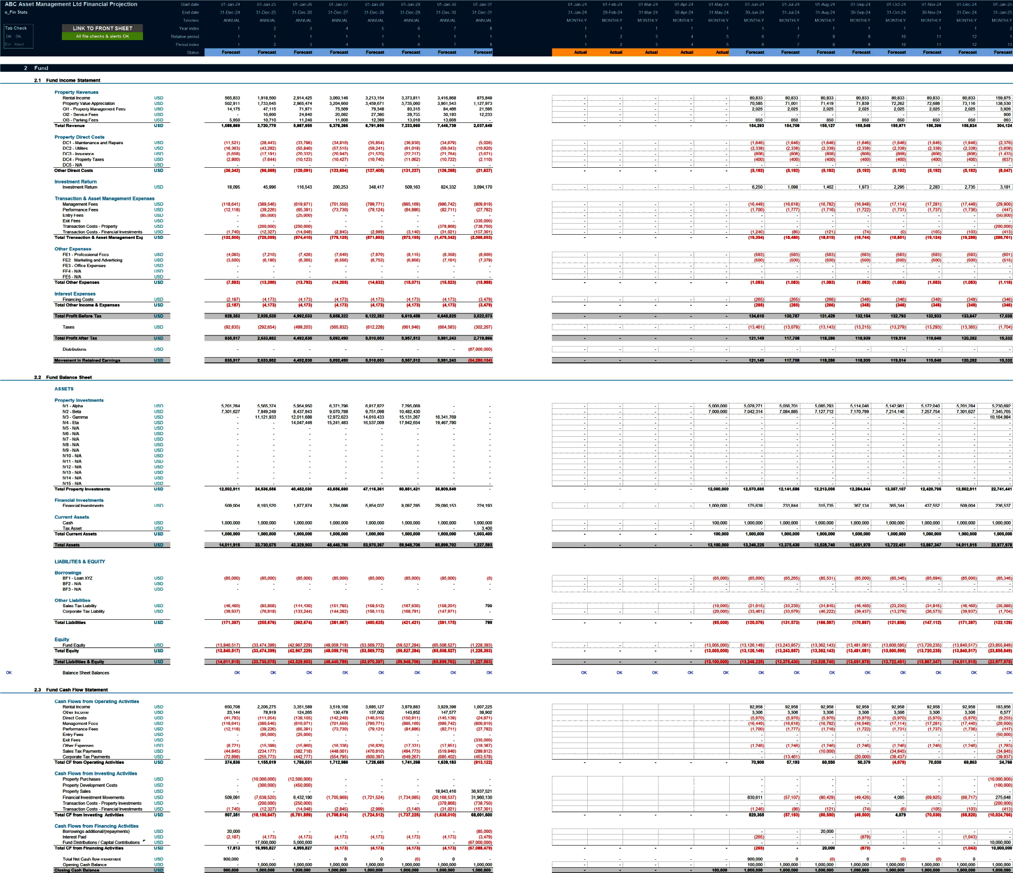The height and width of the screenshot is (873, 1013).
Task: Select the annual start date cell '01-Jan-27'
Action: pos(338,4)
